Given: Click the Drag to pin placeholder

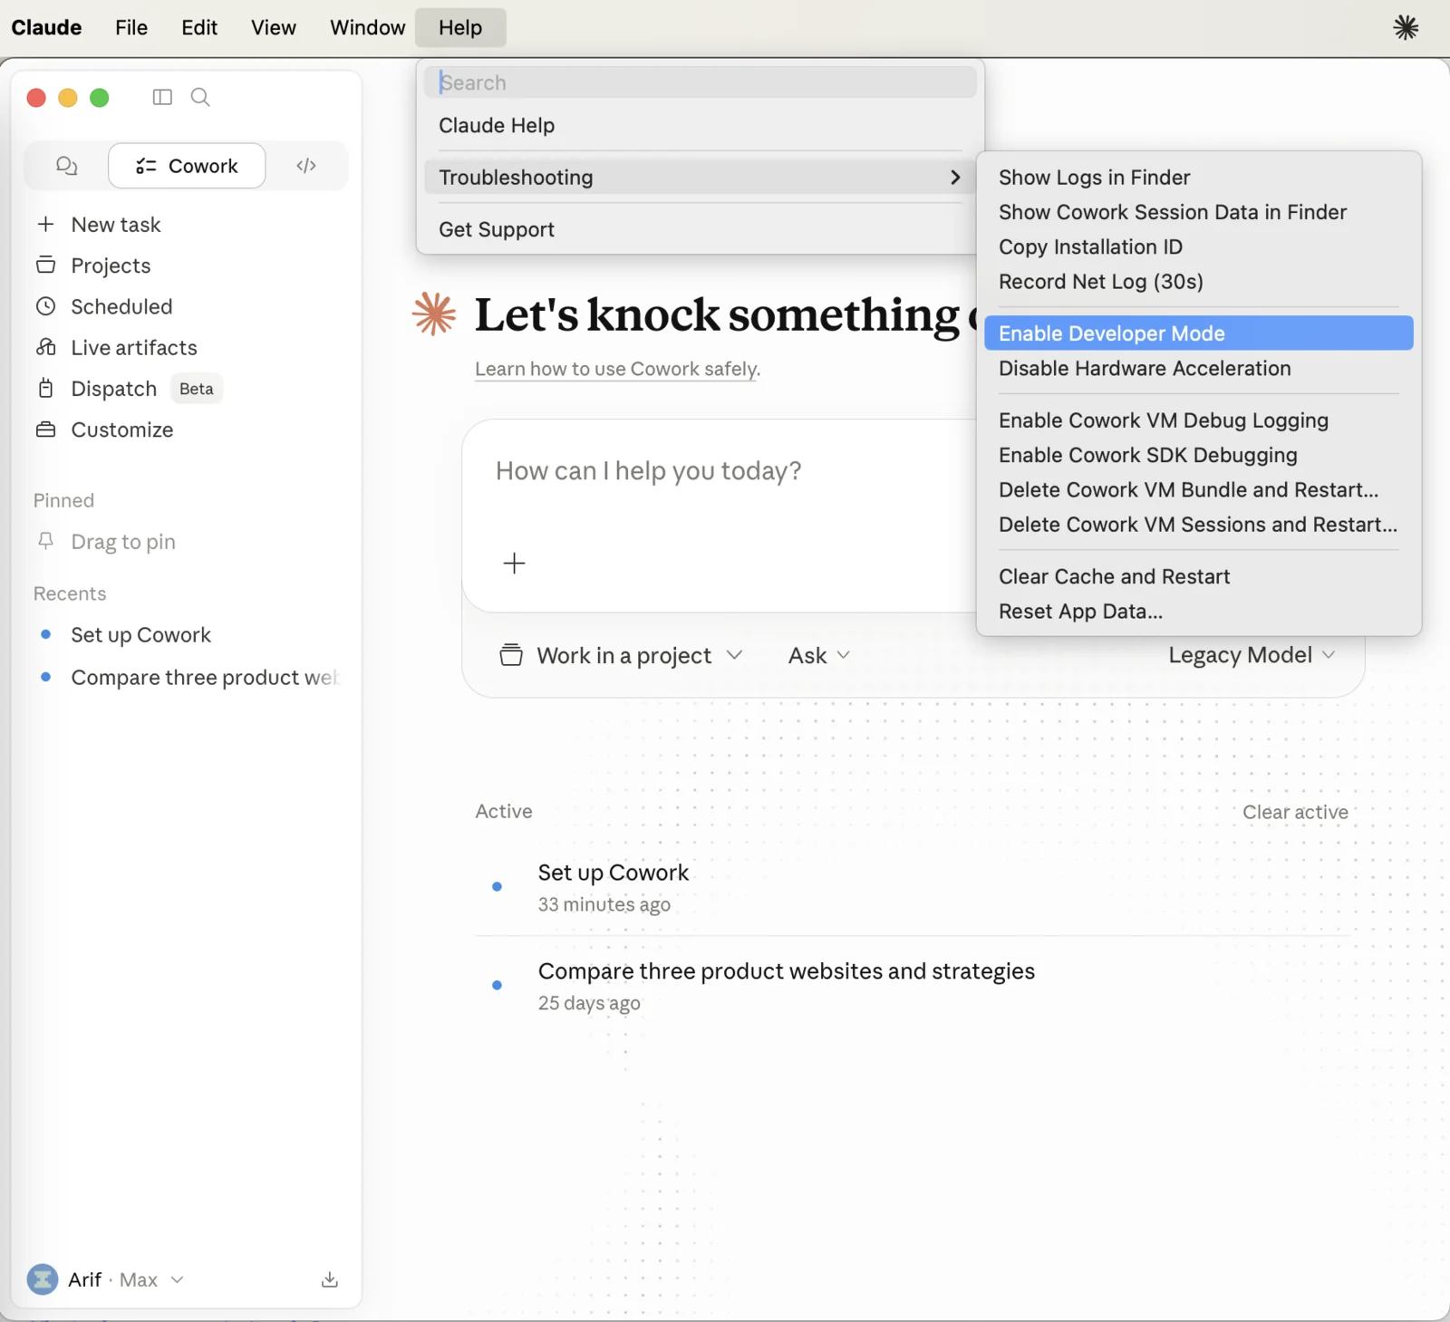Looking at the screenshot, I should pos(123,542).
